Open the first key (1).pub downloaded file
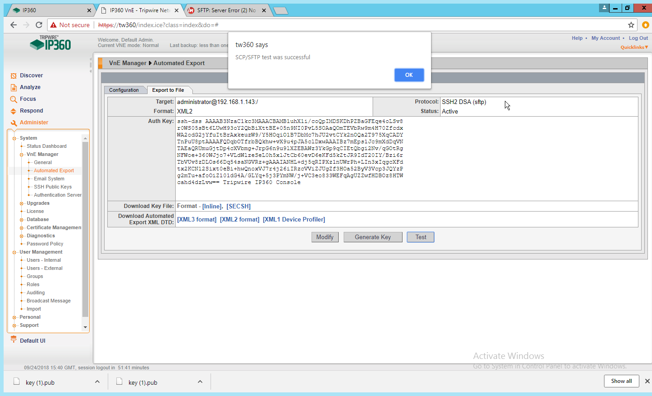The height and width of the screenshot is (396, 652). [x=40, y=382]
